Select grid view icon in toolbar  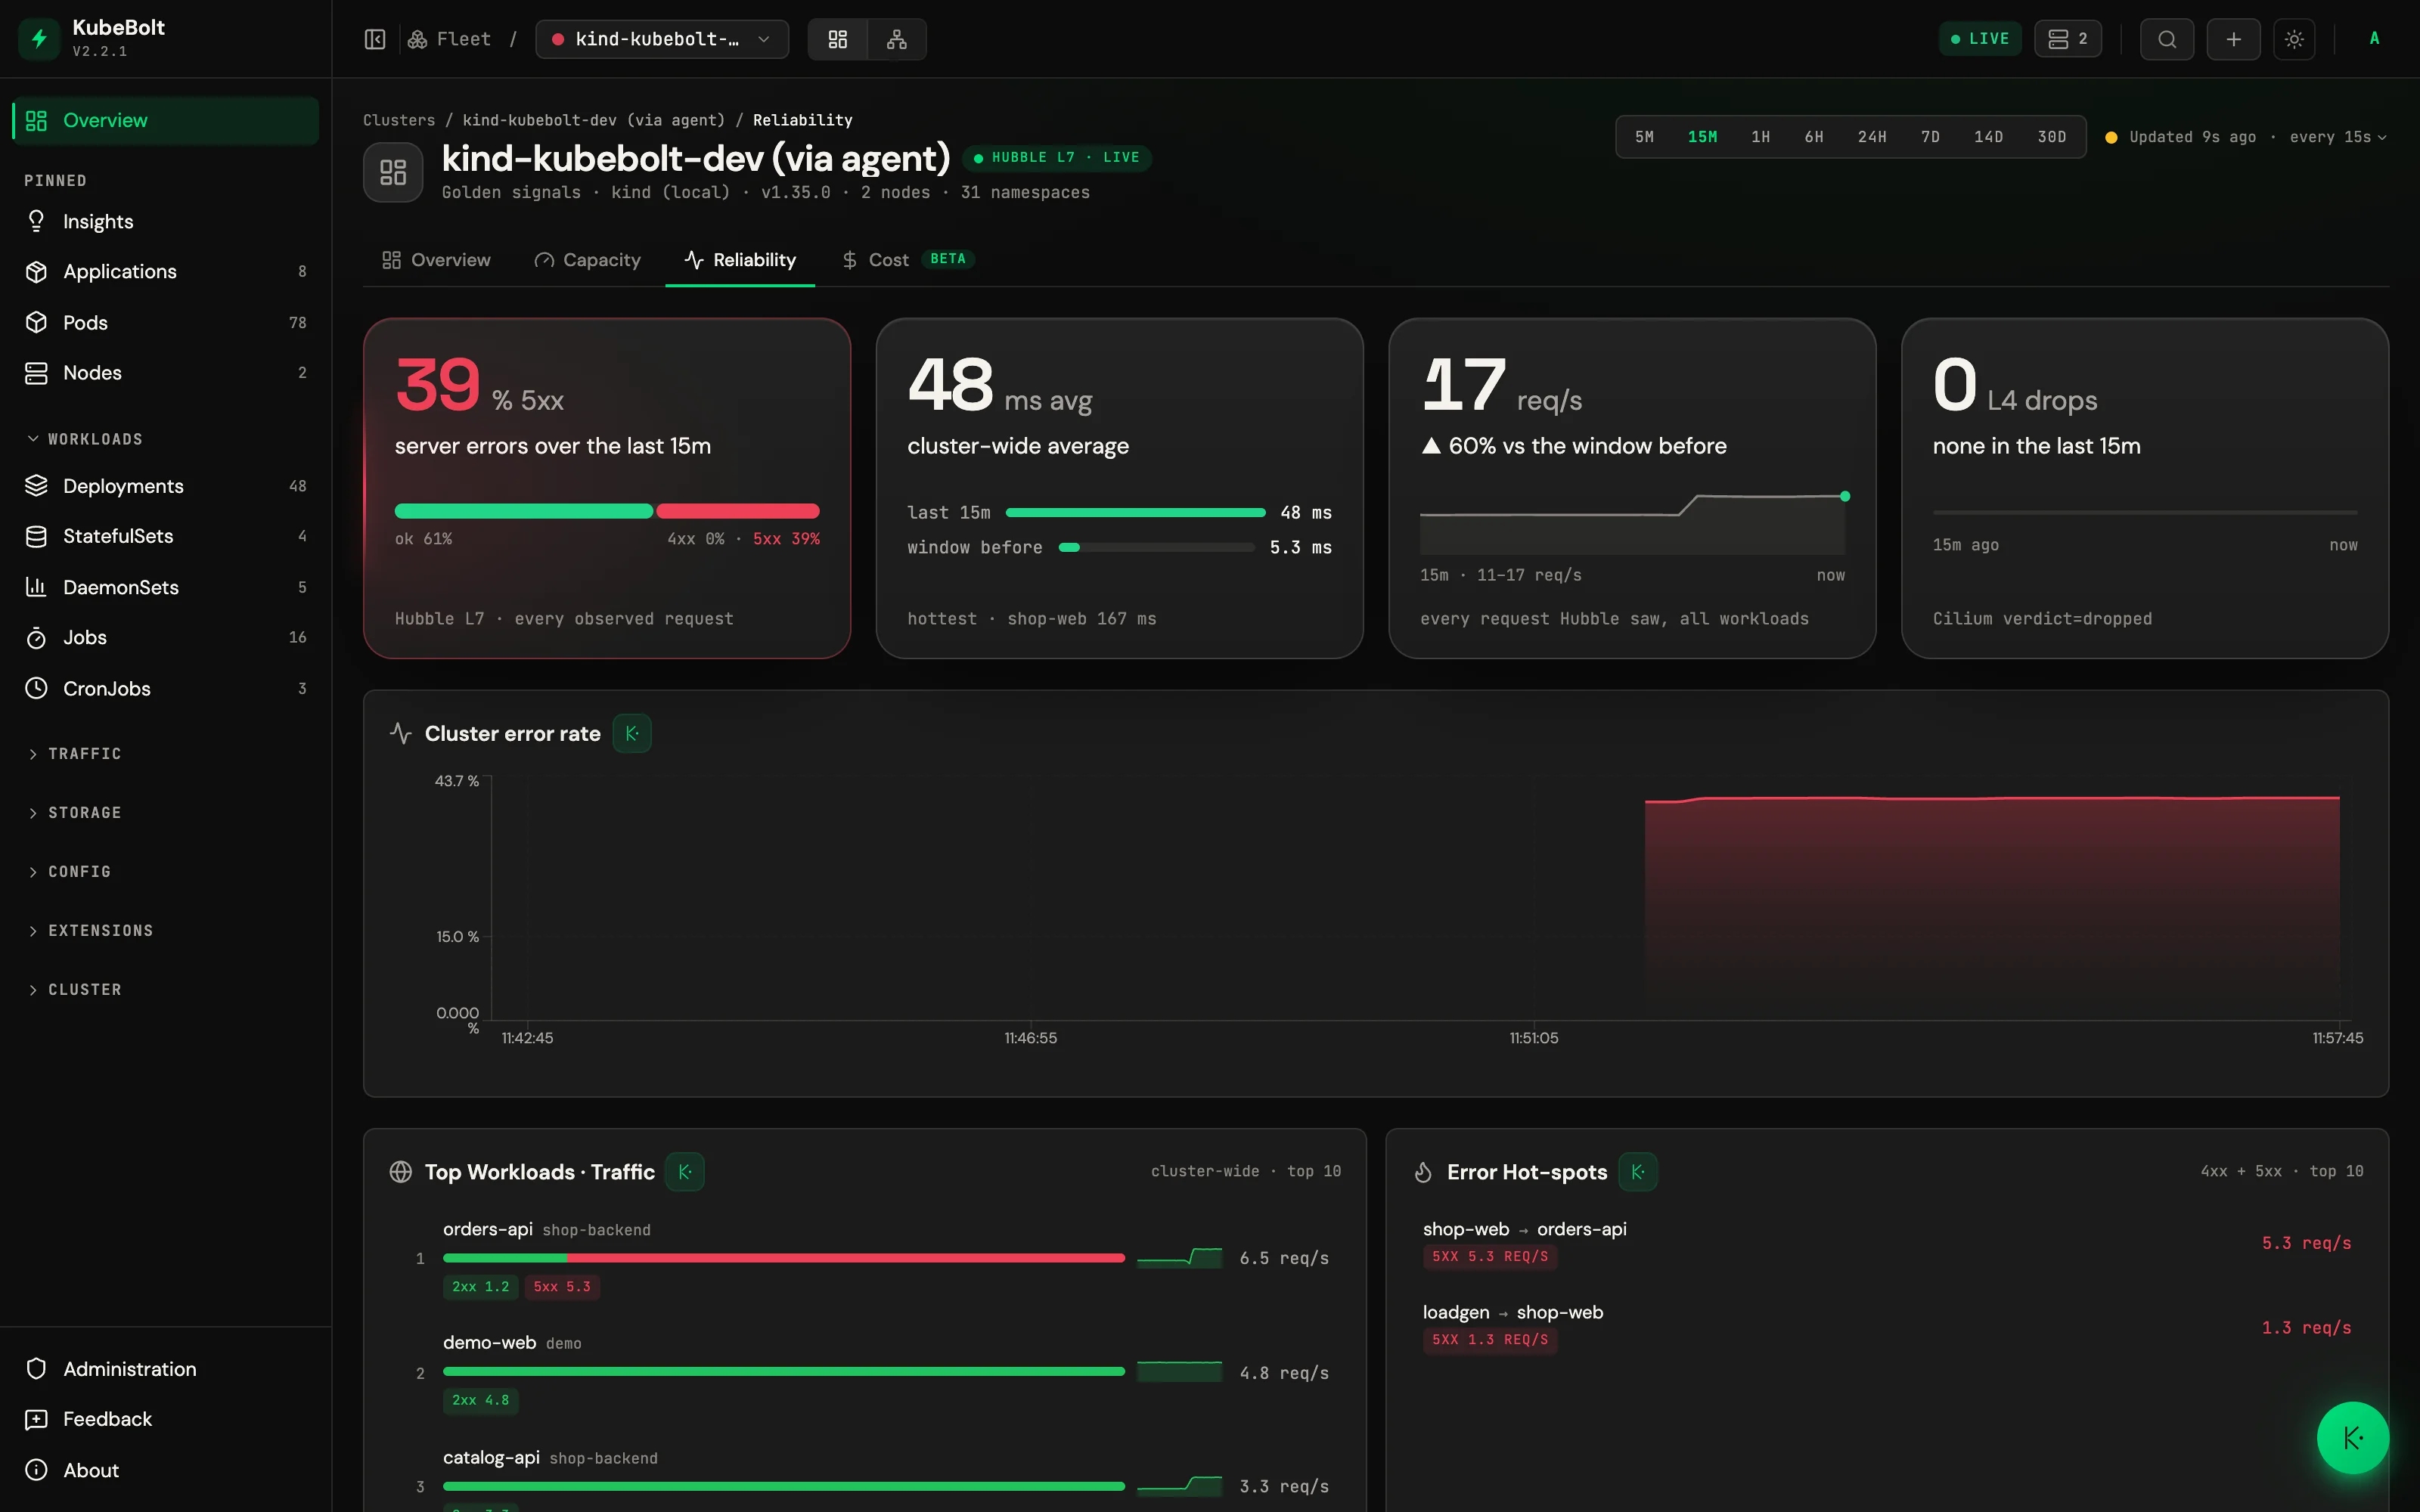click(x=838, y=39)
